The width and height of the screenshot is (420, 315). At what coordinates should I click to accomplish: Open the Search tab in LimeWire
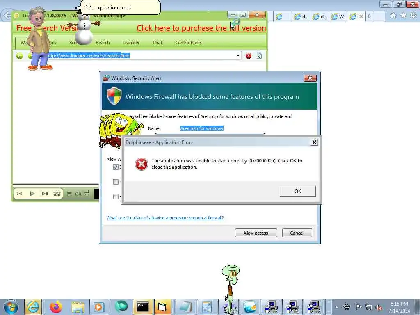(103, 43)
